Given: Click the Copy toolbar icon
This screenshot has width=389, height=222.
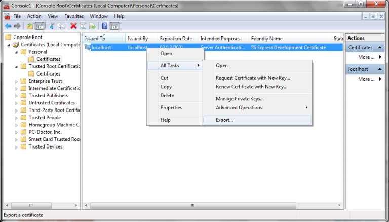Looking at the screenshot, I should 61,26.
